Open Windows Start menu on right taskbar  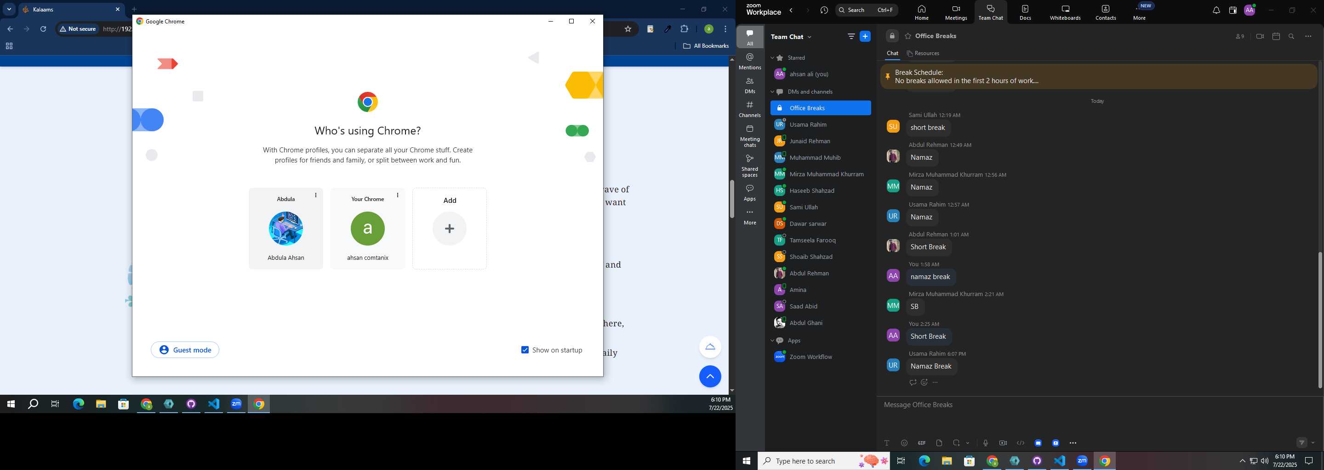click(x=746, y=461)
